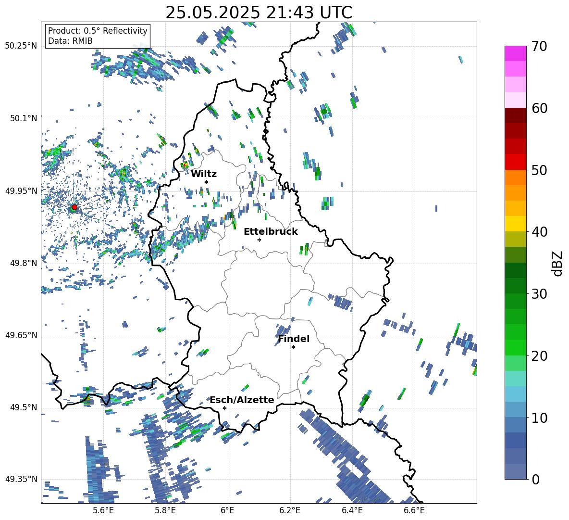The width and height of the screenshot is (569, 520).
Task: Click the 50.1°N latitude label
Action: [x=23, y=118]
